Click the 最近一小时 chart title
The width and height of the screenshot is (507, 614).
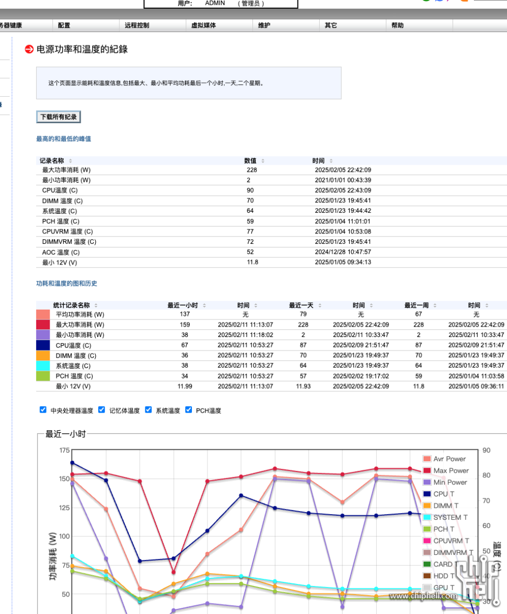pyautogui.click(x=66, y=434)
